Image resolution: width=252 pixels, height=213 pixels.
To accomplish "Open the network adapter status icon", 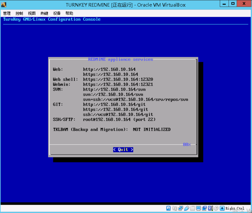I will tap(180, 208).
